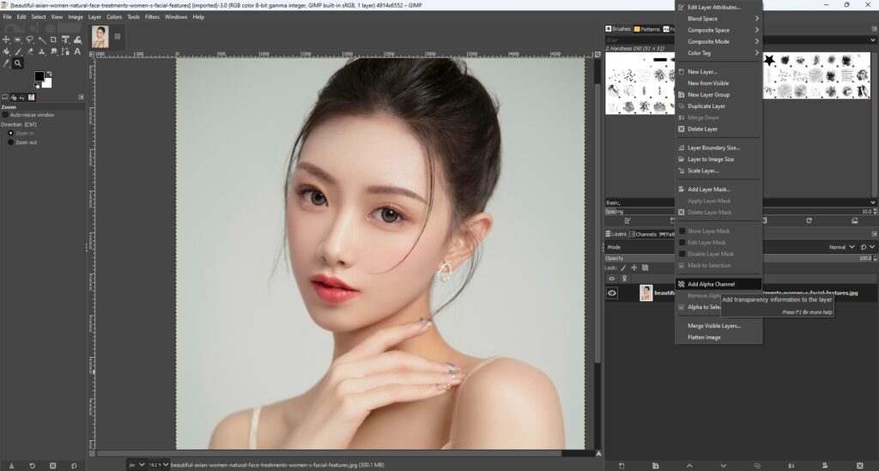The height and width of the screenshot is (471, 879).
Task: Reset tool options to defaults icon
Action: click(x=74, y=465)
